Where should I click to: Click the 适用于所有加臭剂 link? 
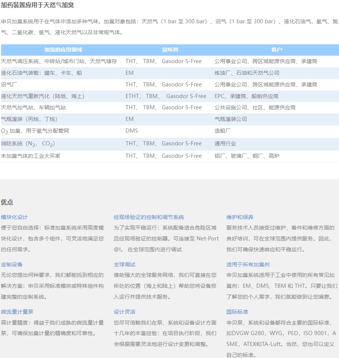(x=248, y=264)
